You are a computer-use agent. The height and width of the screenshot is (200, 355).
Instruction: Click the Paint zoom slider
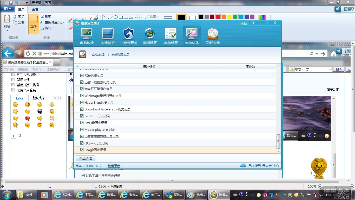click(x=336, y=186)
